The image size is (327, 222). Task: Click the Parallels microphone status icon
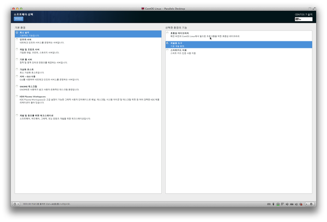tap(273, 204)
